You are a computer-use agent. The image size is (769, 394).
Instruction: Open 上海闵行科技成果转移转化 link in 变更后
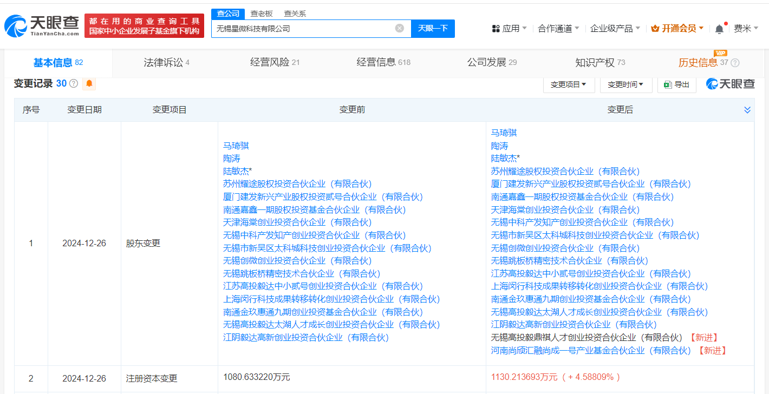click(x=599, y=286)
